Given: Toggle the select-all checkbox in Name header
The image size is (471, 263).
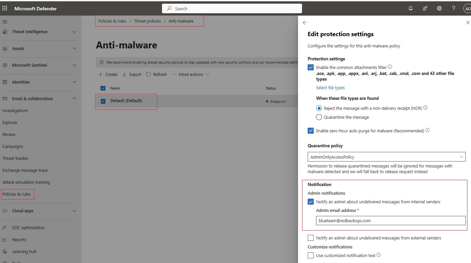Looking at the screenshot, I should [x=103, y=88].
